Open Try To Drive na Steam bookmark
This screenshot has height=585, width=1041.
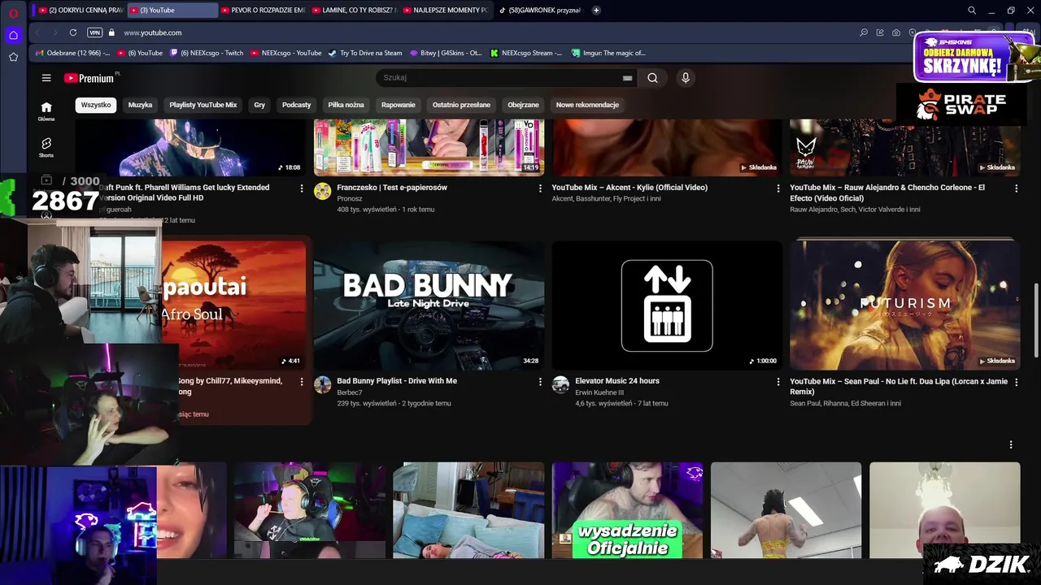[x=365, y=53]
